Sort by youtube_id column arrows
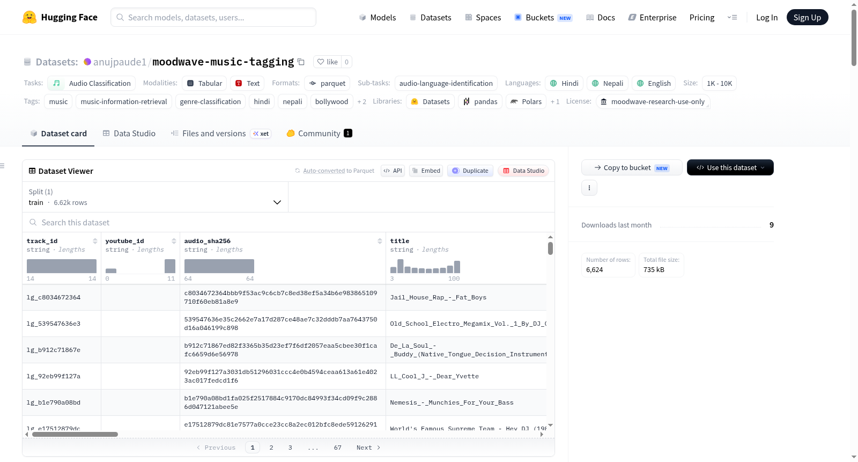858x462 pixels. pyautogui.click(x=174, y=241)
